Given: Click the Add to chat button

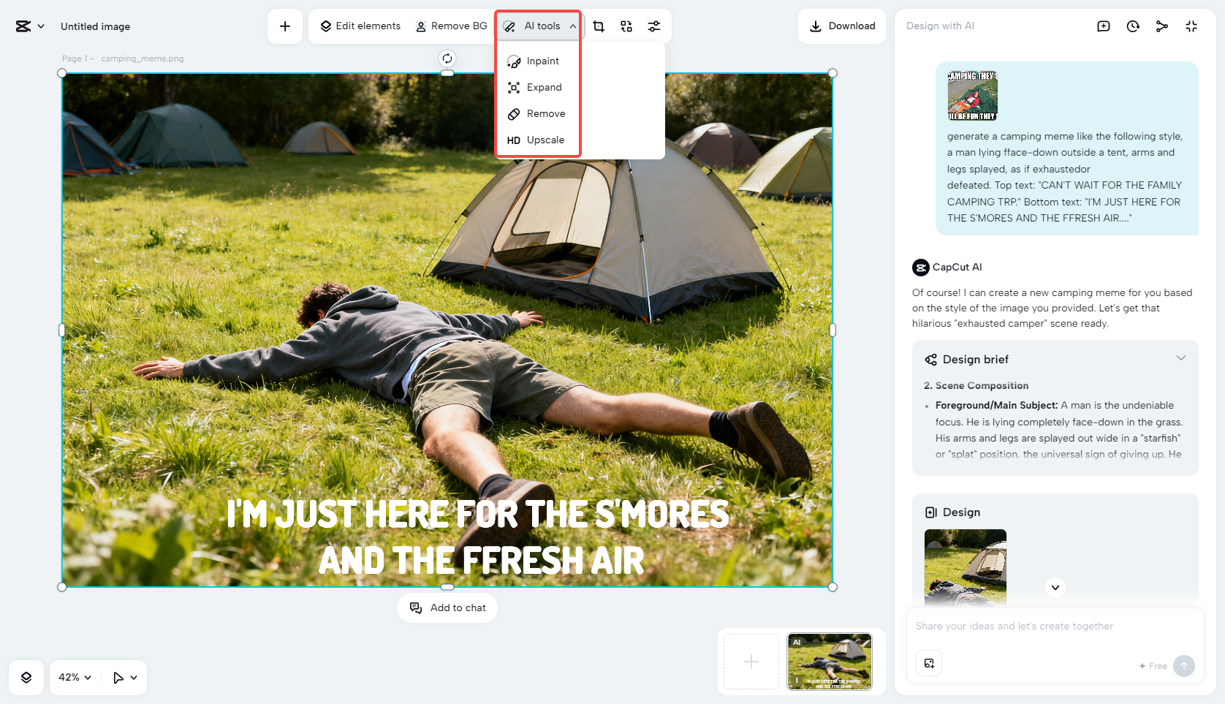Looking at the screenshot, I should 447,608.
